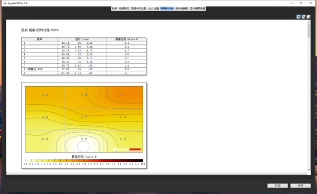
Task: Select table row 8 nearest D65
Action: (x=83, y=69)
